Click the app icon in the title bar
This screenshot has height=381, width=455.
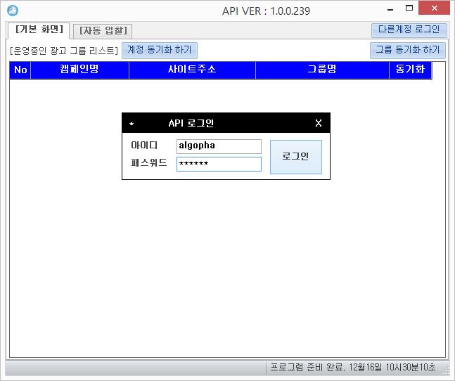tap(11, 11)
